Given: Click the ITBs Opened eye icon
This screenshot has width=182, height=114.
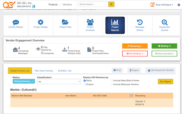Looking at the screenshot, I should coord(38,49).
